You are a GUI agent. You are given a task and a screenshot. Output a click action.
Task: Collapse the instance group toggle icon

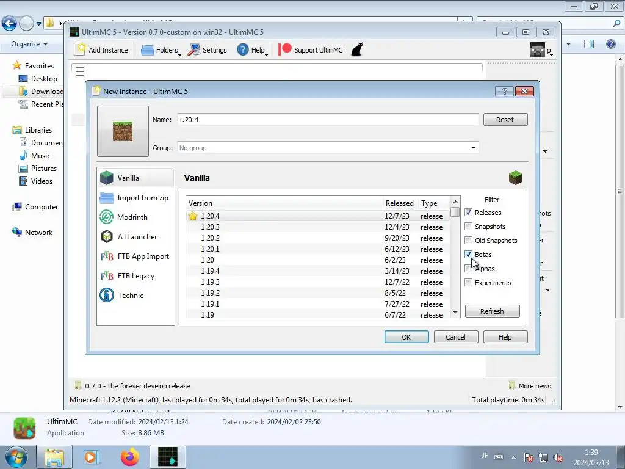coord(80,71)
